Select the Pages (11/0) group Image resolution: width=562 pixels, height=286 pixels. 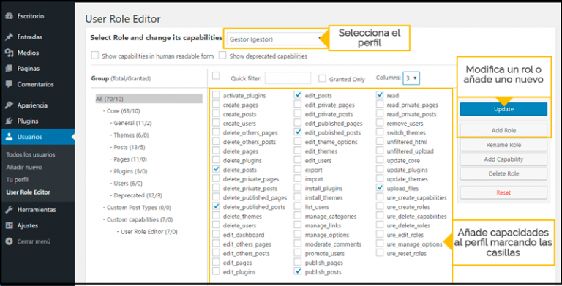(130, 159)
